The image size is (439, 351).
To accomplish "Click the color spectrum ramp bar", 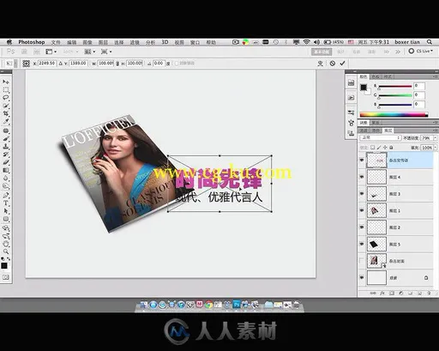I will 394,115.
